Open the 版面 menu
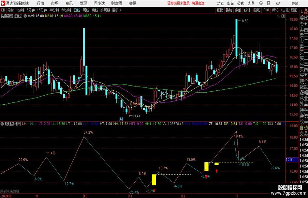This screenshot has height=198, width=308. pyautogui.click(x=230, y=3)
